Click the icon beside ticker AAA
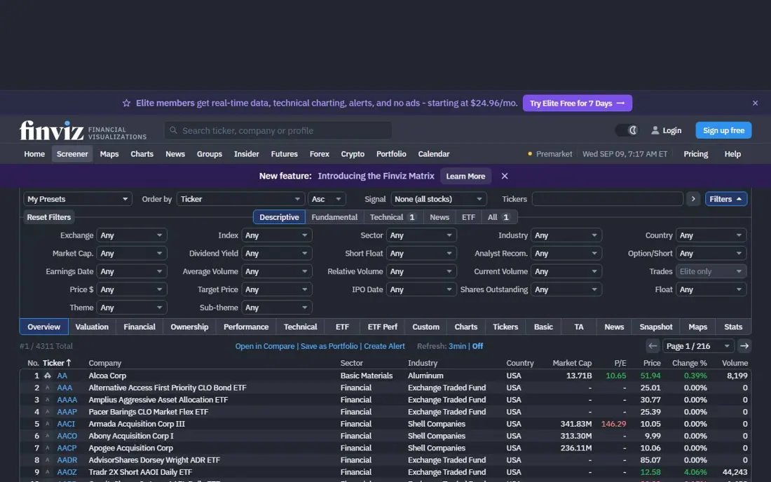The image size is (771, 482). pyautogui.click(x=47, y=387)
